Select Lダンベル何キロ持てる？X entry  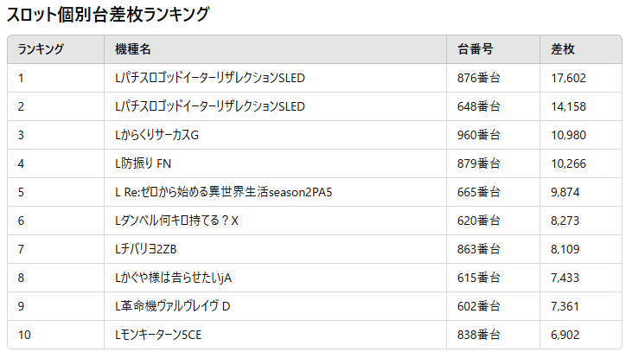click(x=176, y=221)
